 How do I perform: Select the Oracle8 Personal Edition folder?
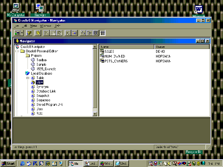point(42,51)
